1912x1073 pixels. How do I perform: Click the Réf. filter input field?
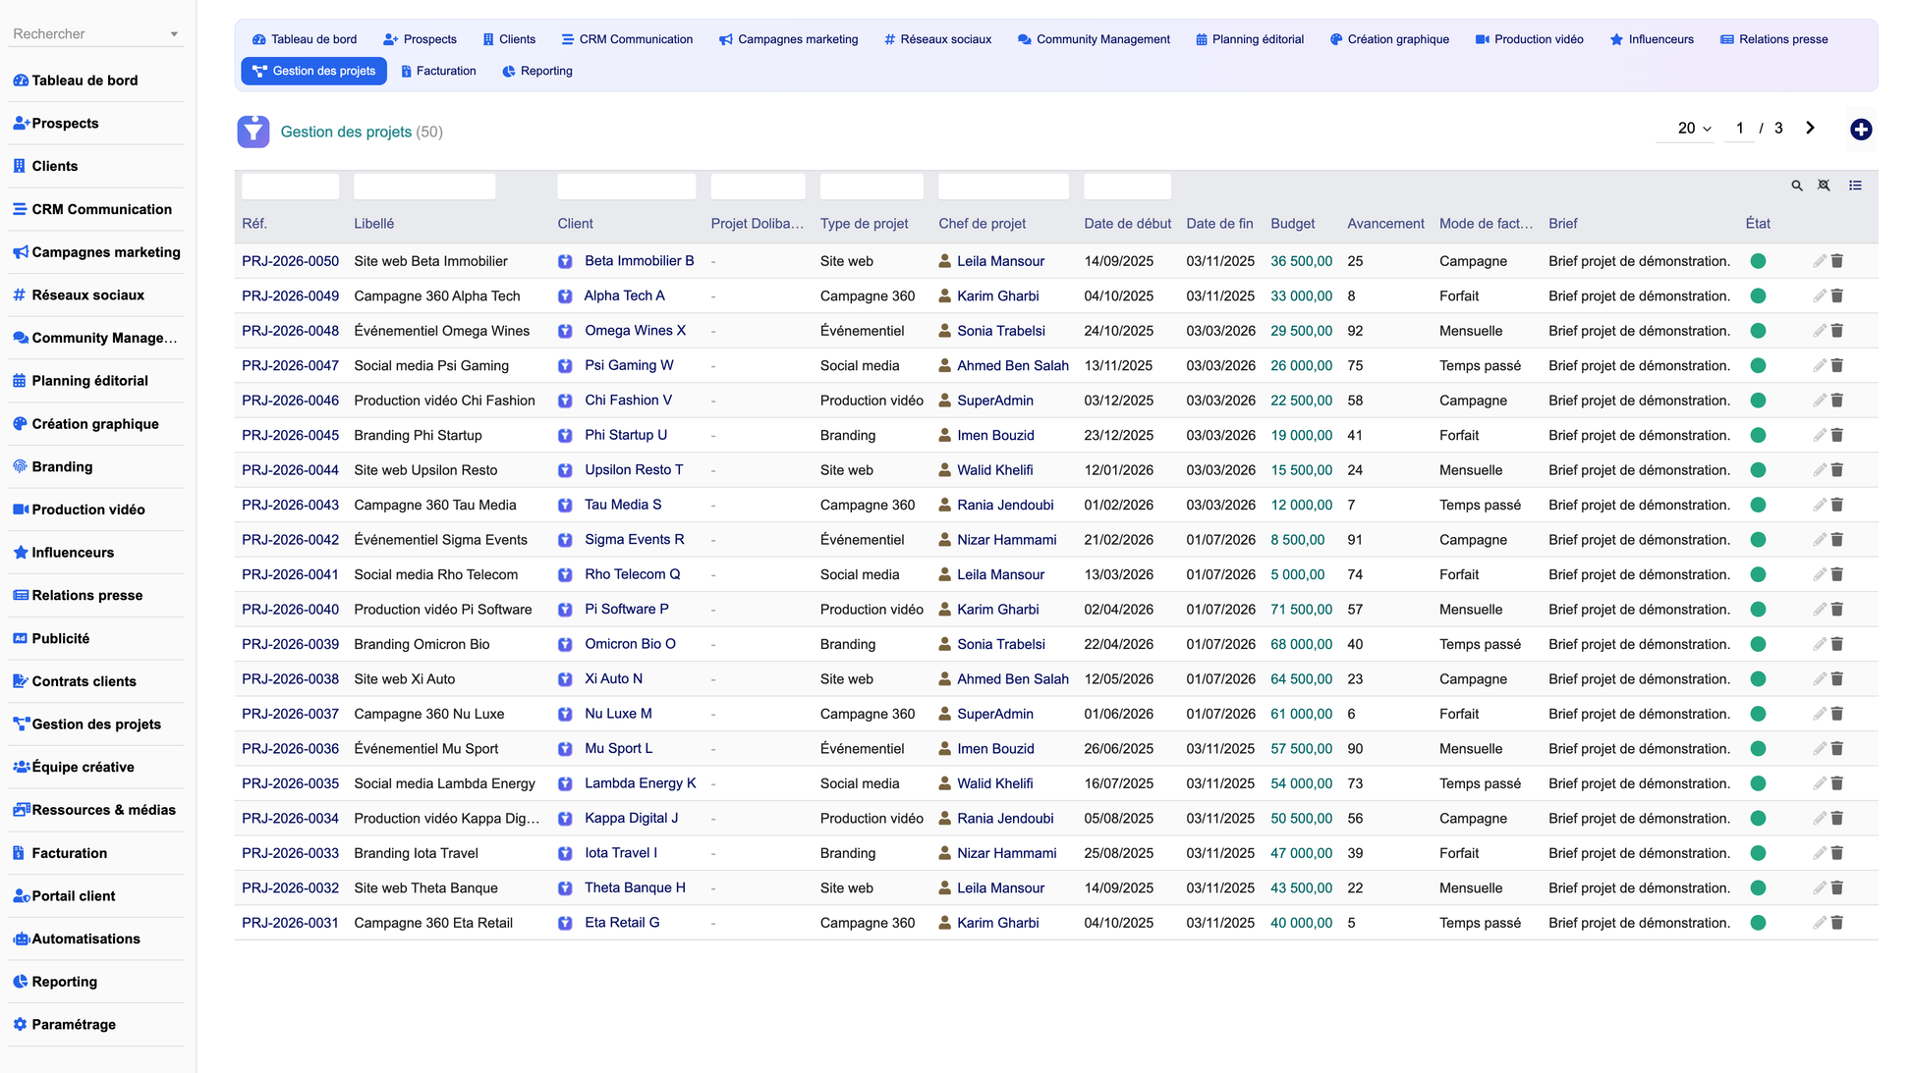click(290, 187)
